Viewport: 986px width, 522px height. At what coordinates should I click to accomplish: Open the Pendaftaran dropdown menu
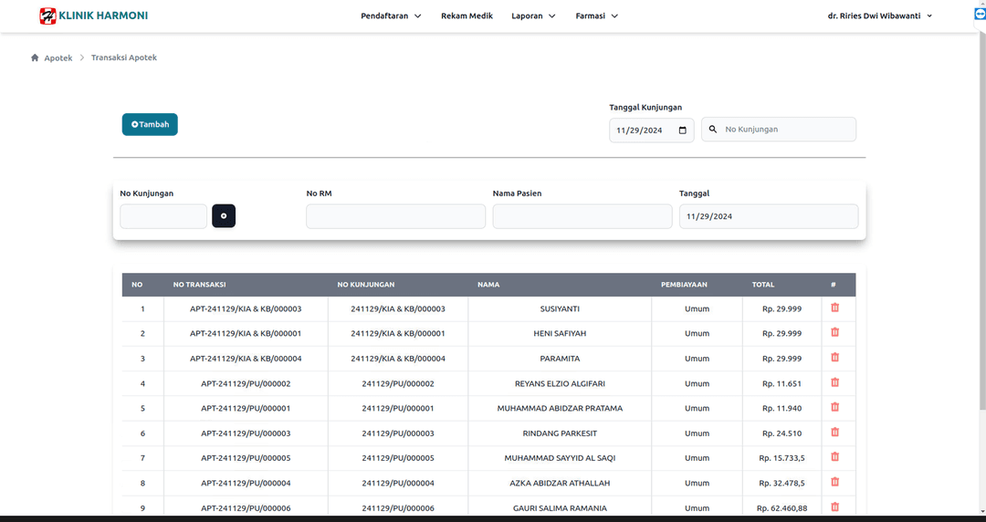pyautogui.click(x=391, y=16)
